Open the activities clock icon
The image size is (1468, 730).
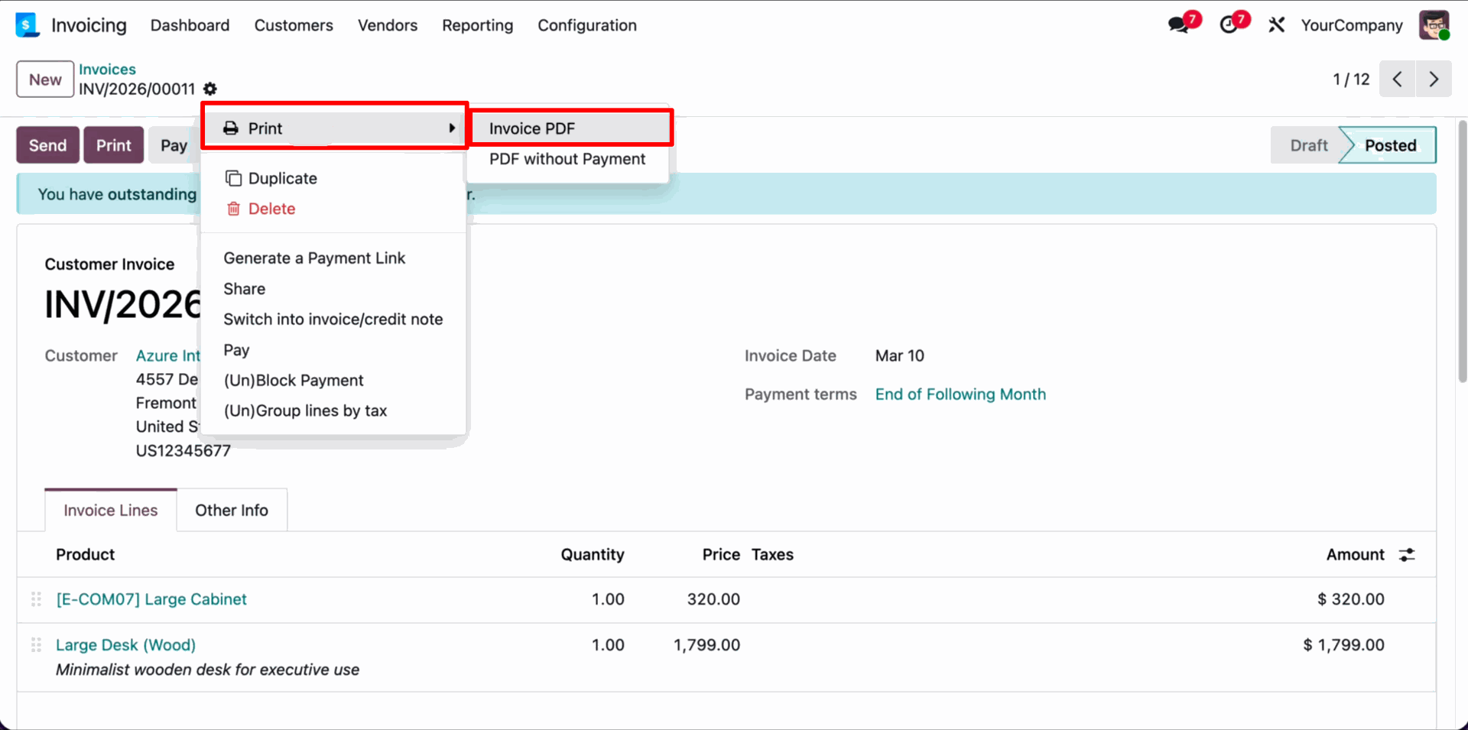point(1229,25)
